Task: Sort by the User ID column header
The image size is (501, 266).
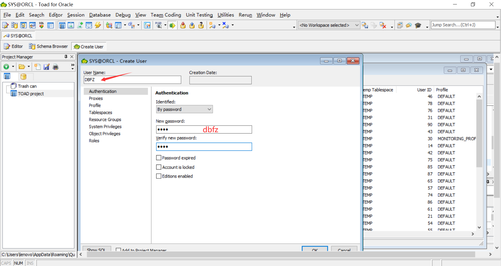Action: click(x=424, y=90)
